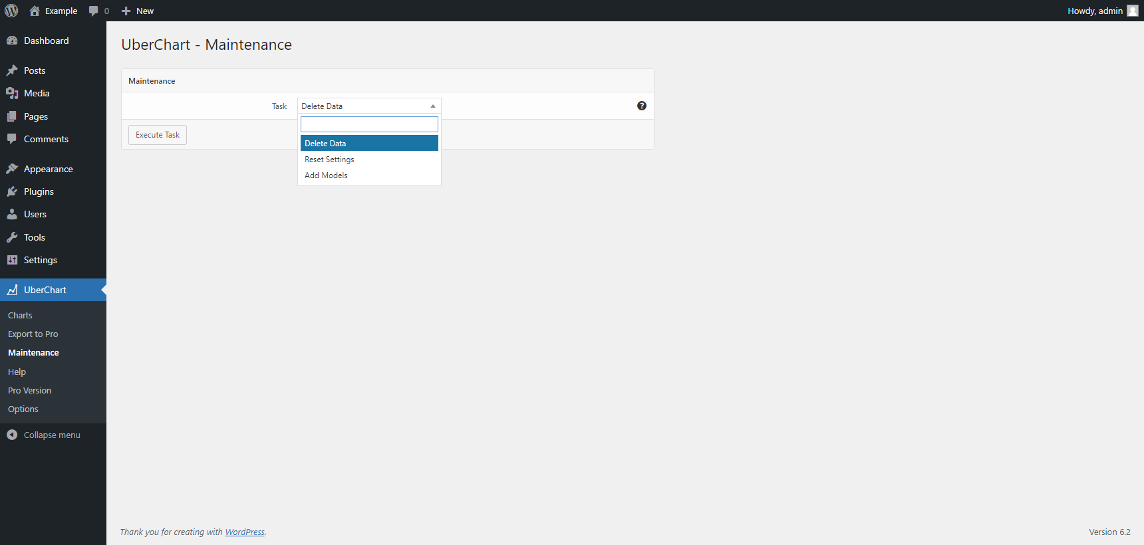The image size is (1144, 545).
Task: Click the Appearance paintbrush icon
Action: [x=12, y=169]
